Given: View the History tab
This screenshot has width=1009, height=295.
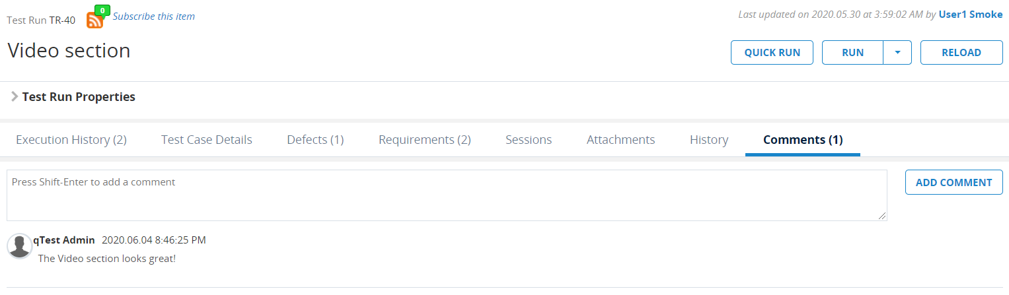Looking at the screenshot, I should [x=709, y=140].
